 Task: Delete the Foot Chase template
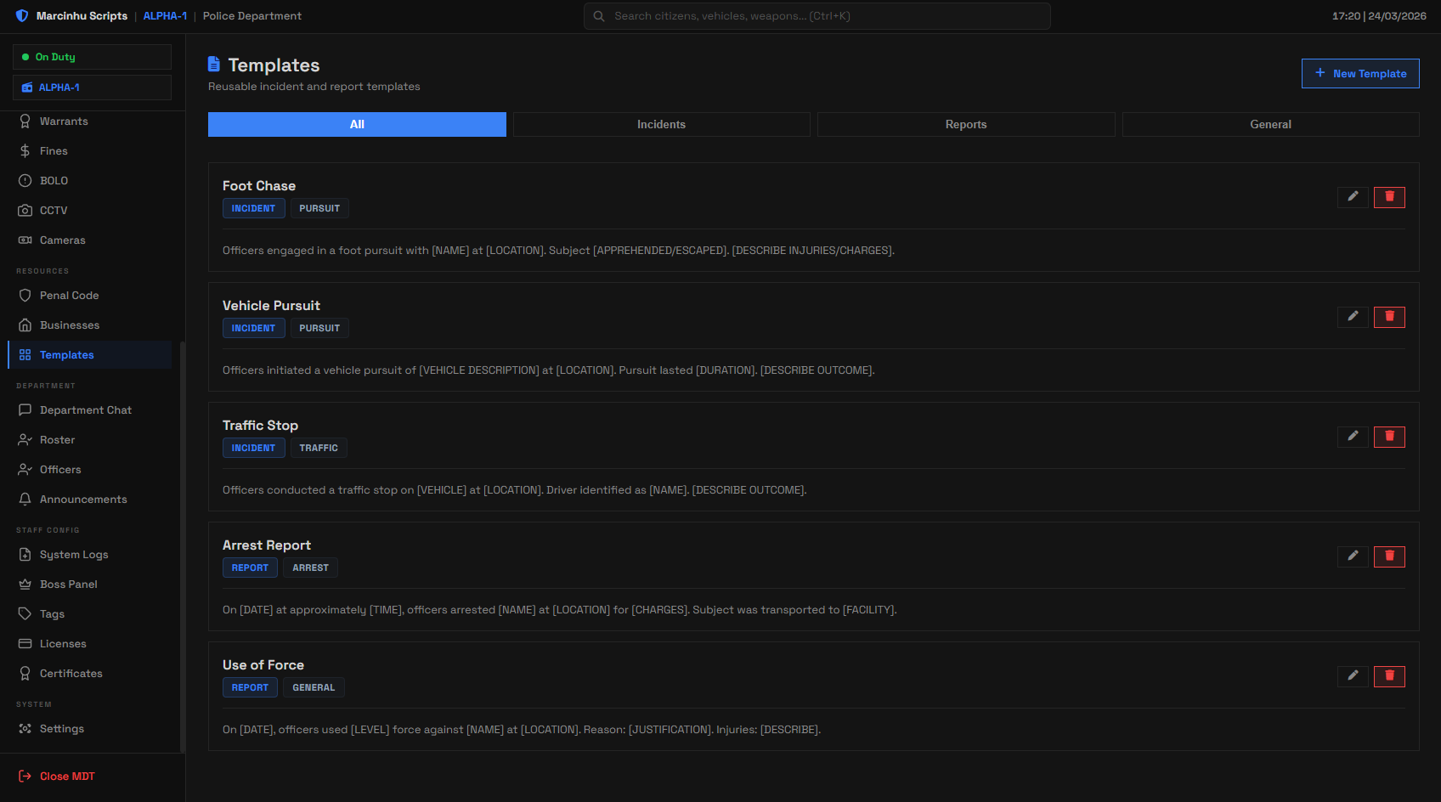point(1389,197)
